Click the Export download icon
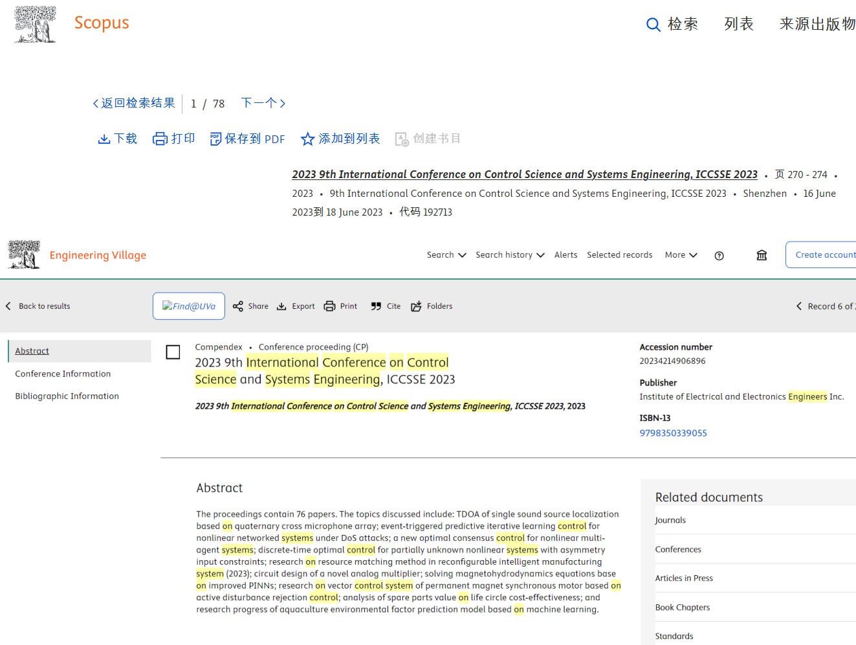Viewport: 856px width, 645px height. 281,306
